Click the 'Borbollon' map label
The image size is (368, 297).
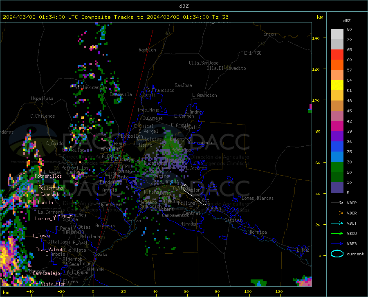(x=132, y=136)
